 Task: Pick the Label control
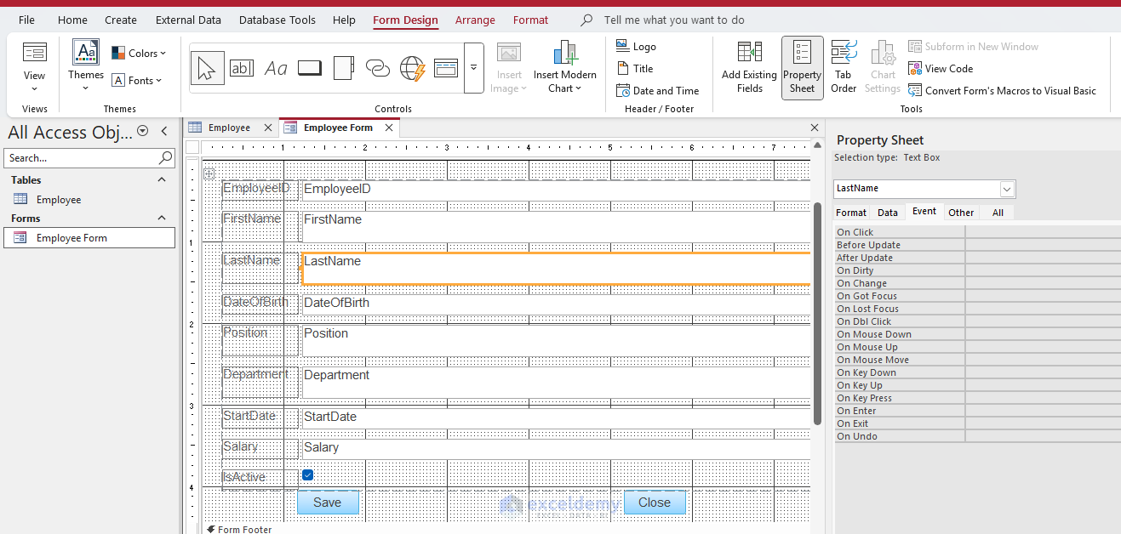click(x=276, y=68)
